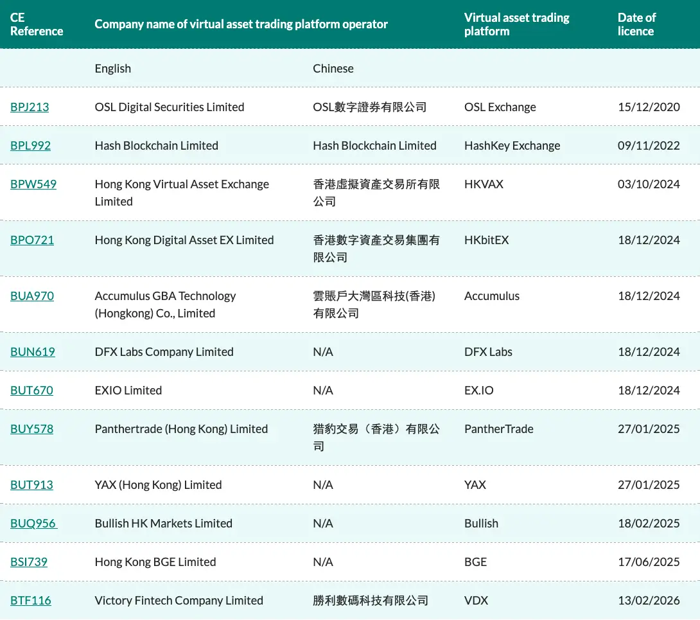Select the '雲賬戶大灣區科技(香港)有限公司' cell

[374, 305]
